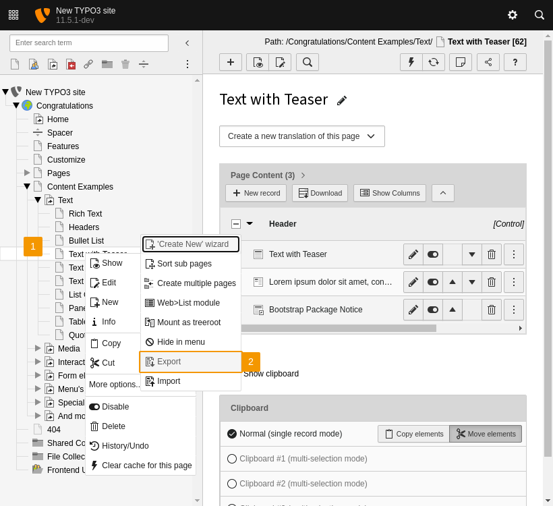Open the search magnifier in the docheader
The height and width of the screenshot is (506, 553).
[308, 62]
